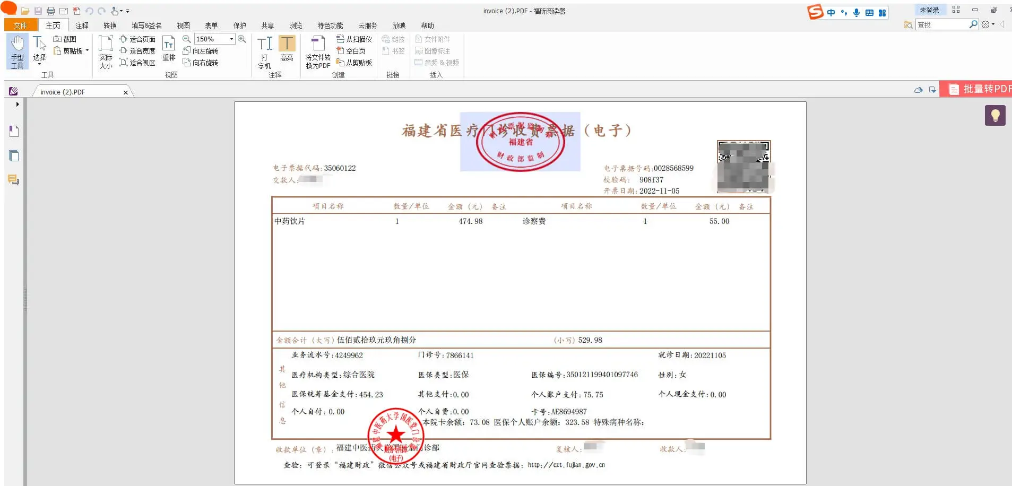Click the QR code image on invoice
The height and width of the screenshot is (486, 1012).
point(743,167)
